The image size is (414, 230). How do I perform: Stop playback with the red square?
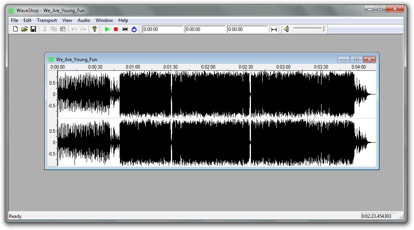(x=116, y=29)
